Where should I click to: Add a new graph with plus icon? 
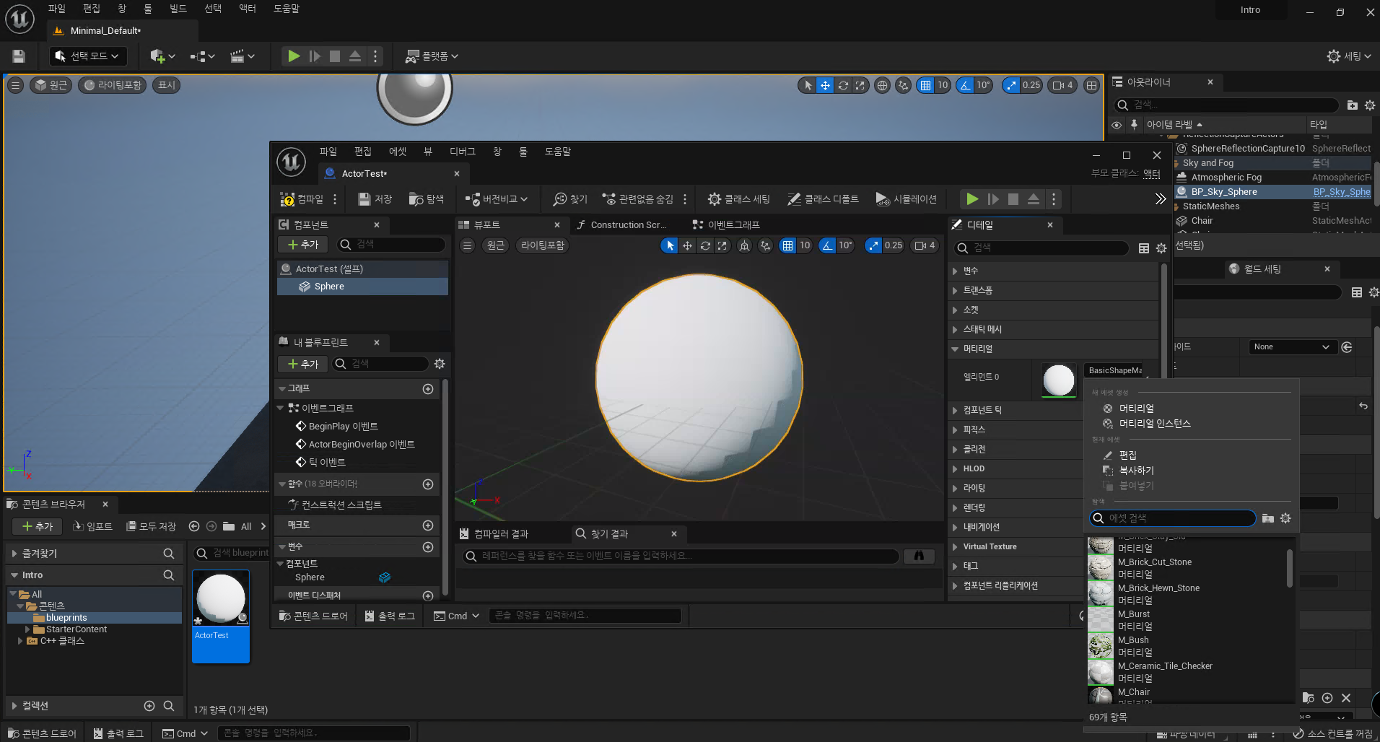[x=428, y=389]
